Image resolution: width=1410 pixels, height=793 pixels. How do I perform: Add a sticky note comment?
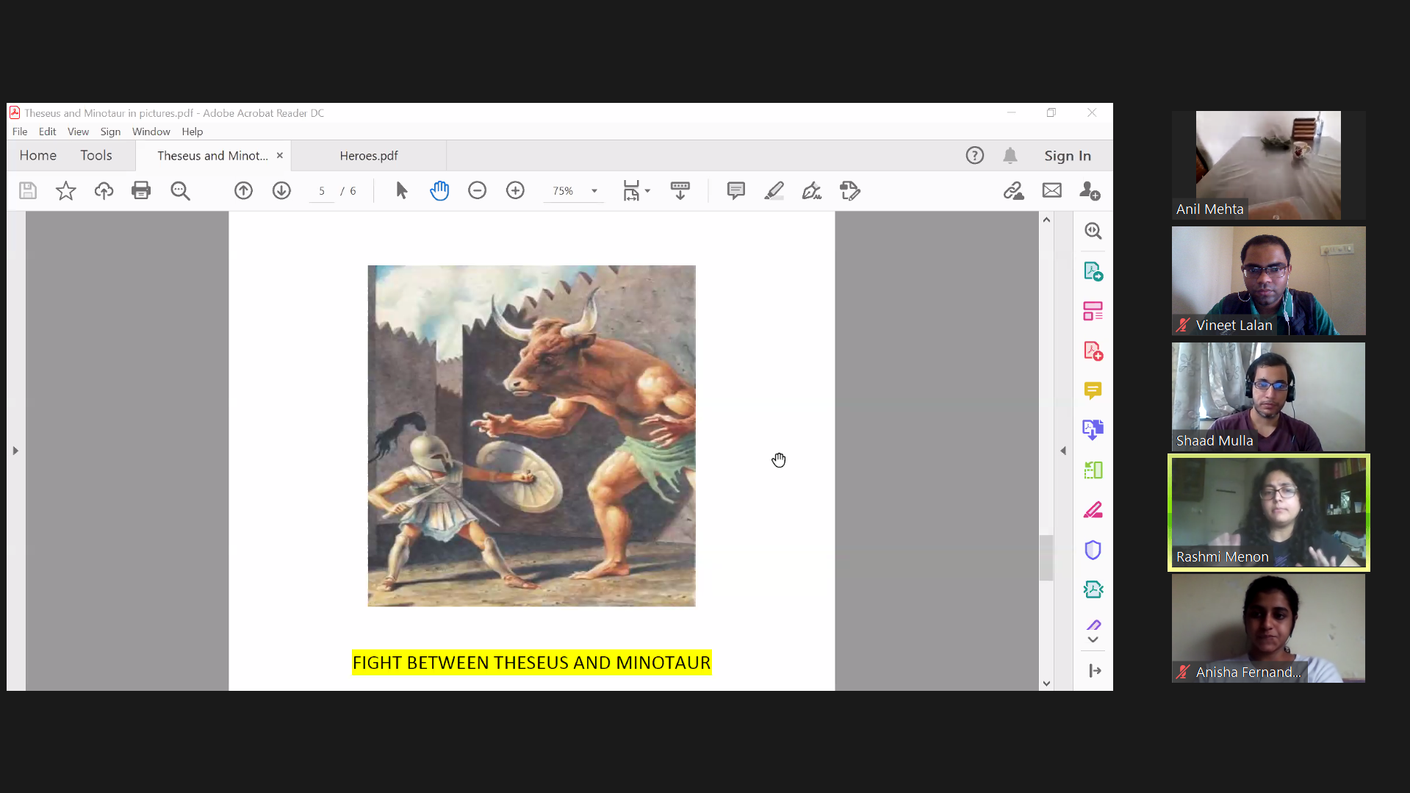click(735, 191)
